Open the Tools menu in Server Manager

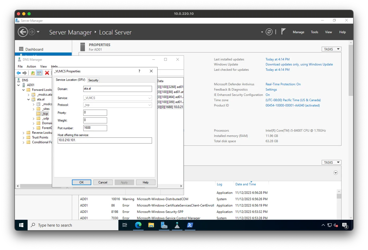click(x=314, y=32)
